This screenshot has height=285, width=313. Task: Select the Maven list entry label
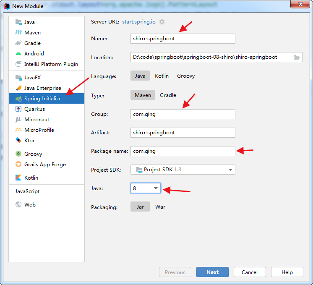pyautogui.click(x=33, y=33)
